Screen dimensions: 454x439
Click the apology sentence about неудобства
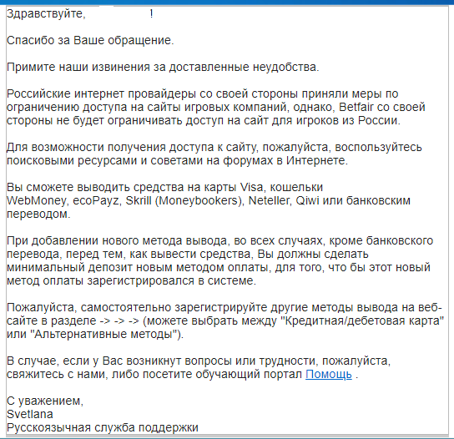[x=163, y=67]
